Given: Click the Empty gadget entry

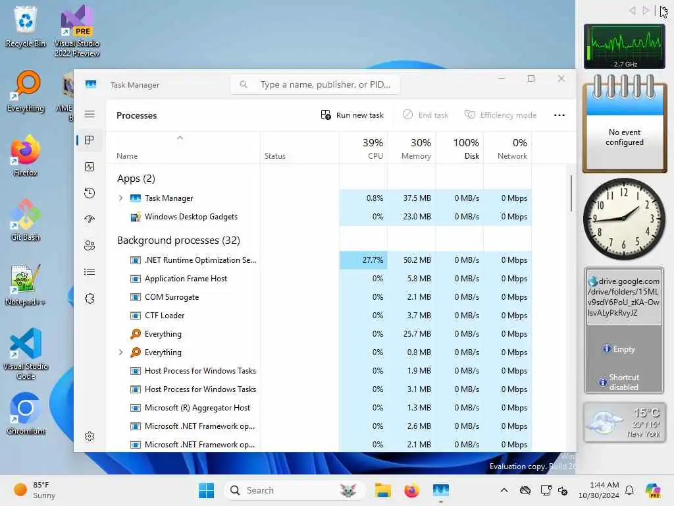Looking at the screenshot, I should pos(619,349).
